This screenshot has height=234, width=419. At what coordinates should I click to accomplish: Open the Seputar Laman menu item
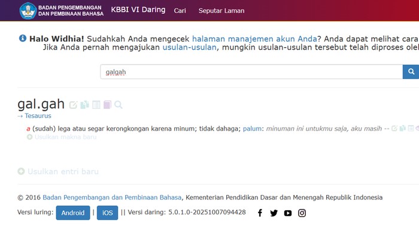coord(221,11)
